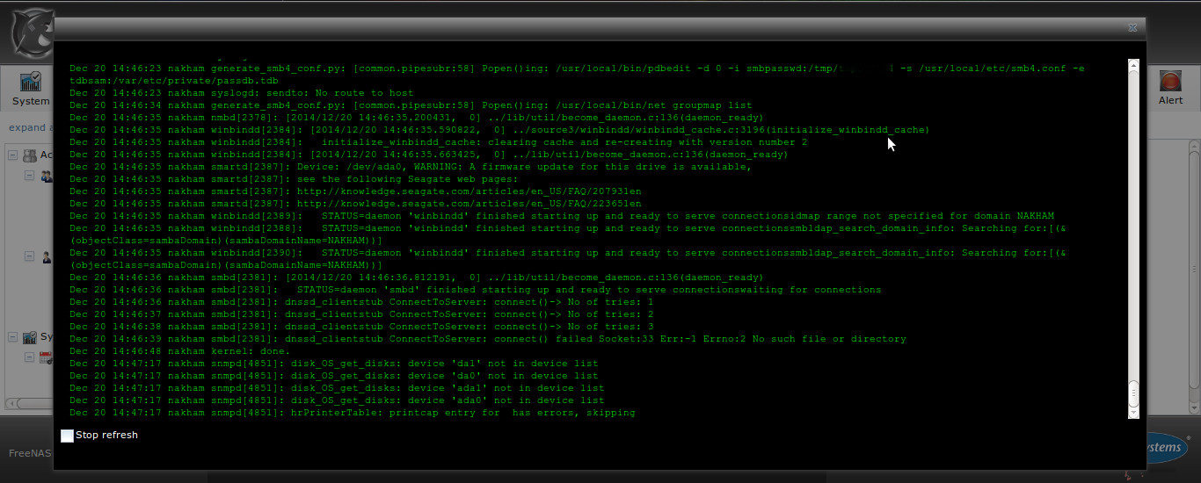Open the red Alert indicator icon
1201x483 pixels.
(1170, 82)
